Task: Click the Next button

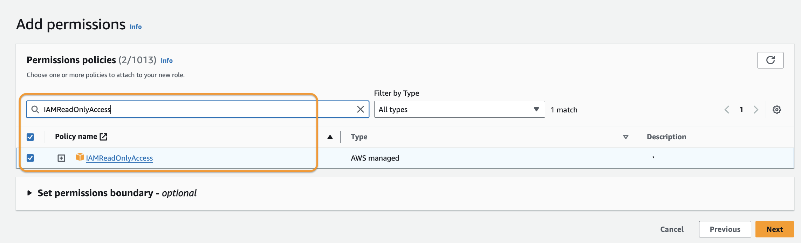Action: [x=774, y=229]
